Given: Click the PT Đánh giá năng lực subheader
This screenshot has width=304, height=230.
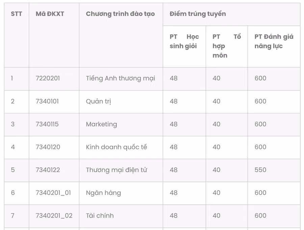Looking at the screenshot, I should (x=274, y=41).
